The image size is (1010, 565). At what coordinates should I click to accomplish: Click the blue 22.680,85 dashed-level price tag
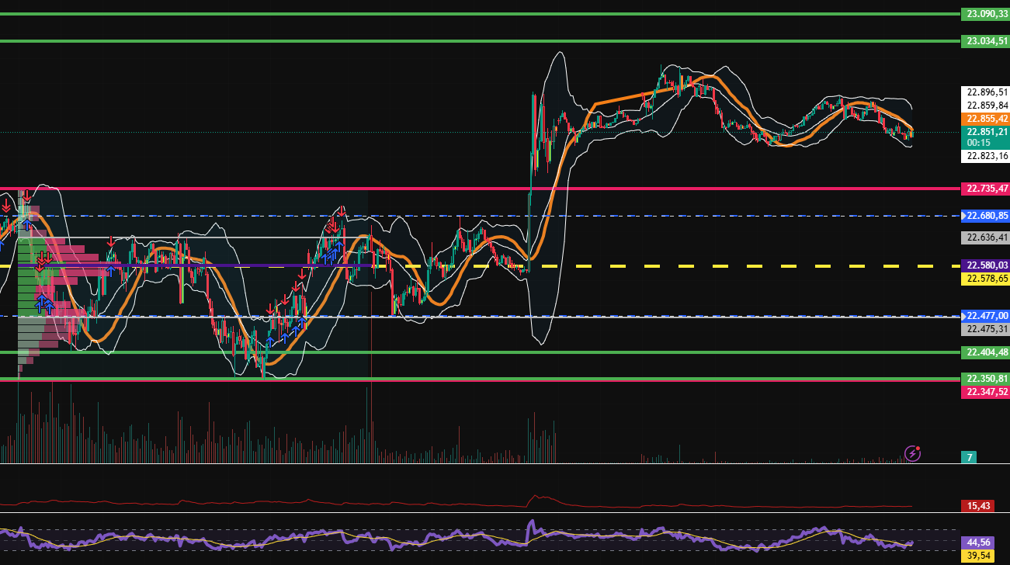pyautogui.click(x=986, y=215)
